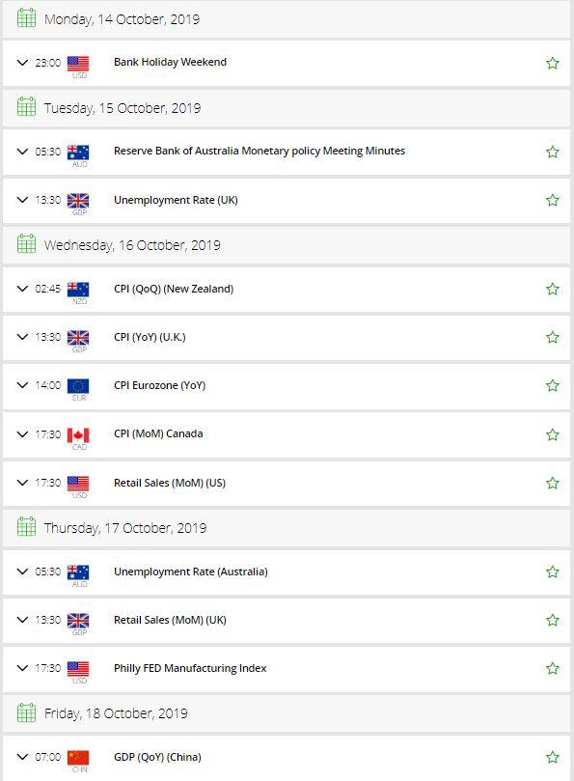
Task: Click the calendar icon for Thursday, 17 October
Action: (26, 526)
